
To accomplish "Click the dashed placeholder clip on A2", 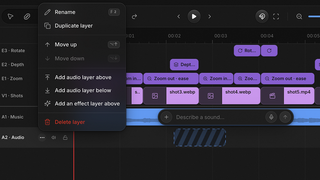I will (200, 137).
